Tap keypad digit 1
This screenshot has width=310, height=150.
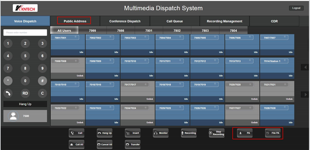(x=8, y=43)
